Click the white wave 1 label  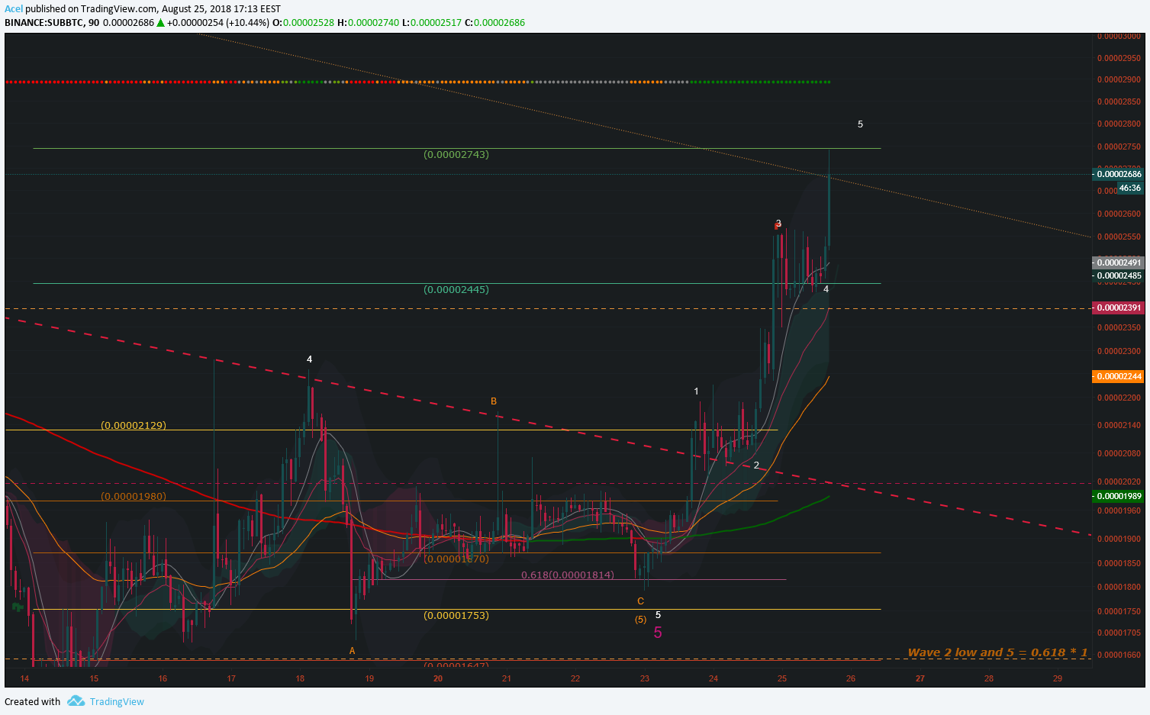(x=696, y=391)
